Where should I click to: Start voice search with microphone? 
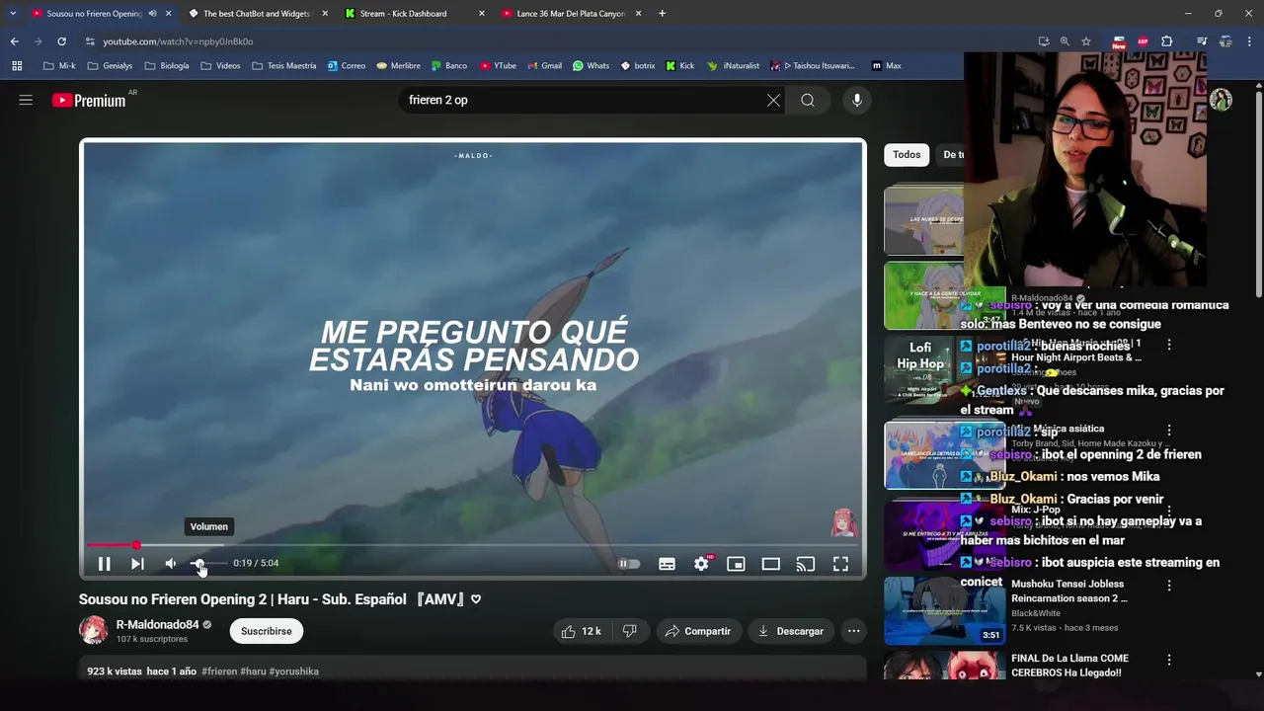point(857,100)
